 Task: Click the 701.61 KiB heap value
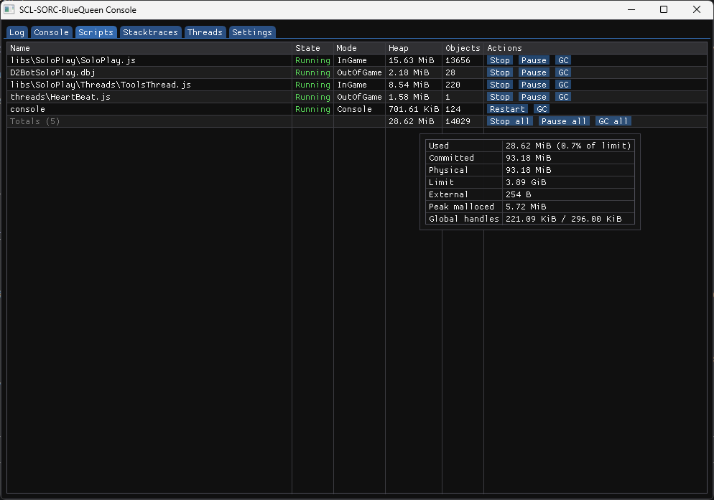414,109
